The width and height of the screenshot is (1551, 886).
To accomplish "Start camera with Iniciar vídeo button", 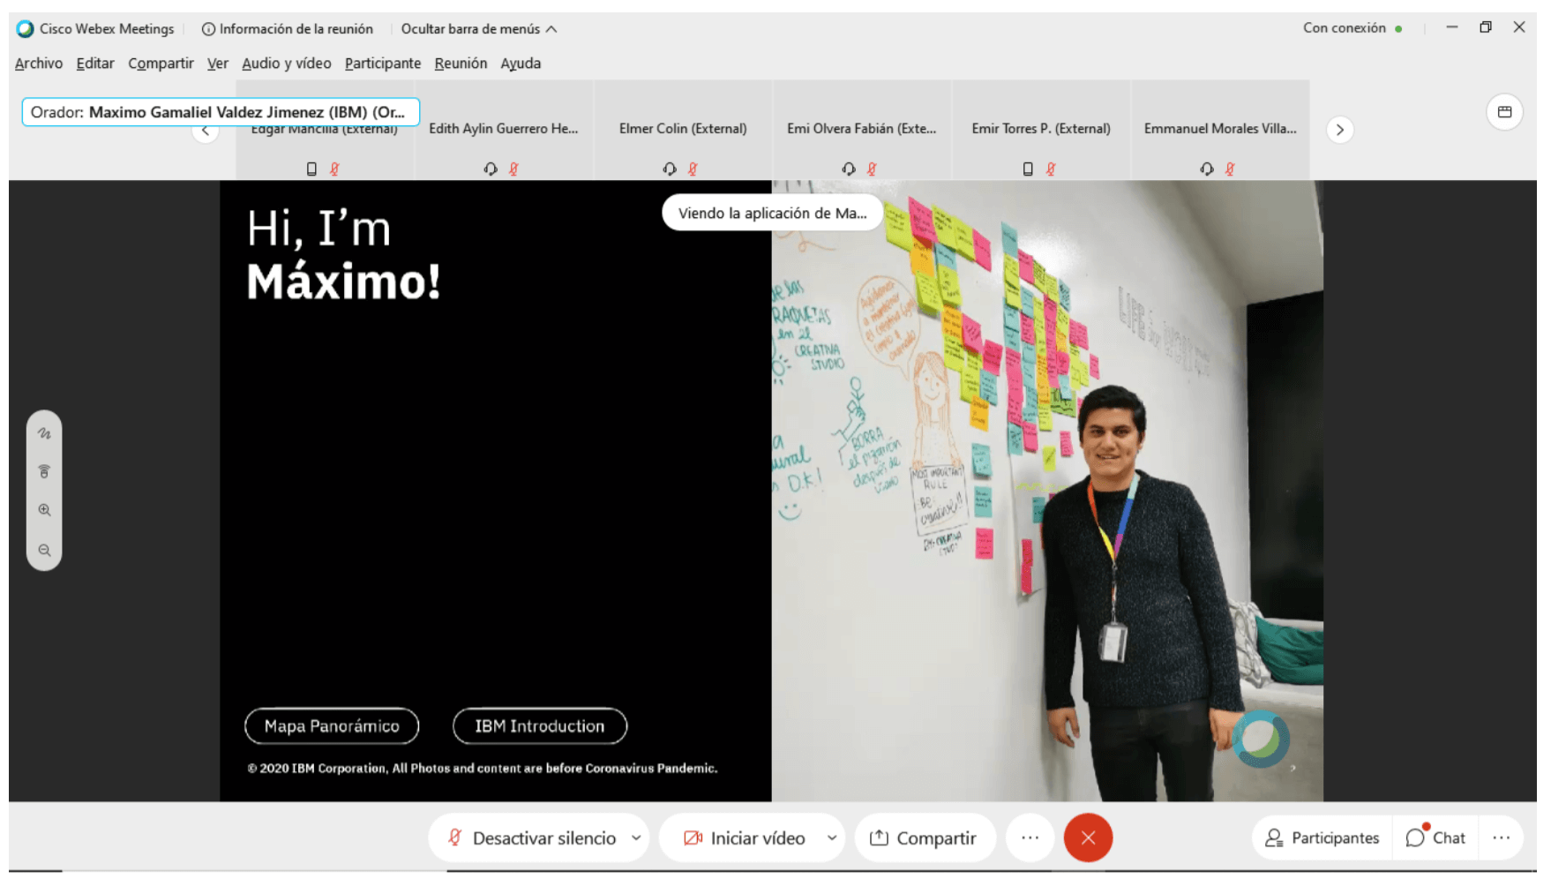I will pyautogui.click(x=745, y=838).
